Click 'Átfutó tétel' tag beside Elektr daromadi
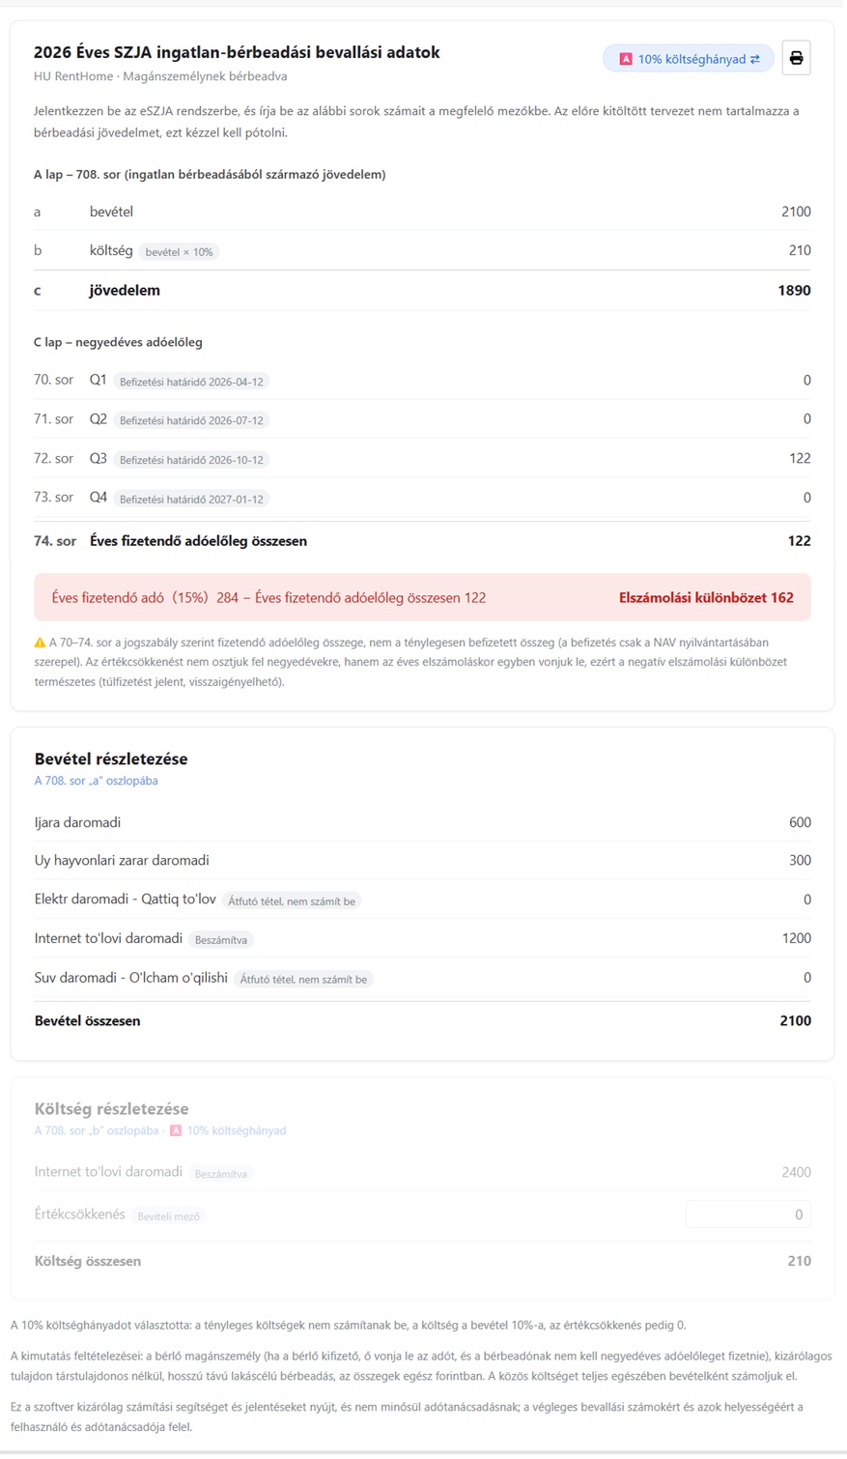 [292, 901]
